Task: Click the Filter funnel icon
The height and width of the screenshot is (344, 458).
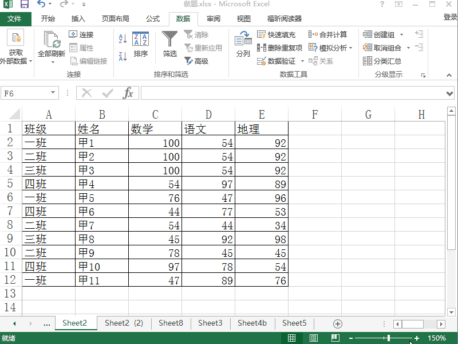Action: (170, 40)
